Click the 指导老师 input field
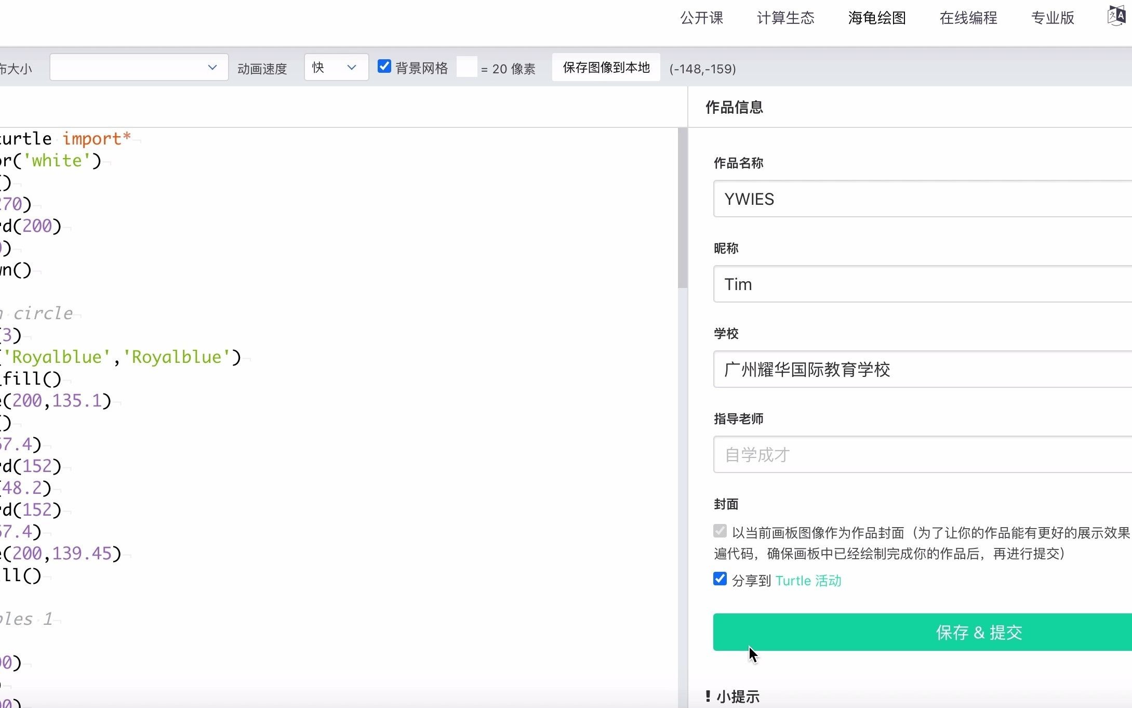 click(x=923, y=454)
